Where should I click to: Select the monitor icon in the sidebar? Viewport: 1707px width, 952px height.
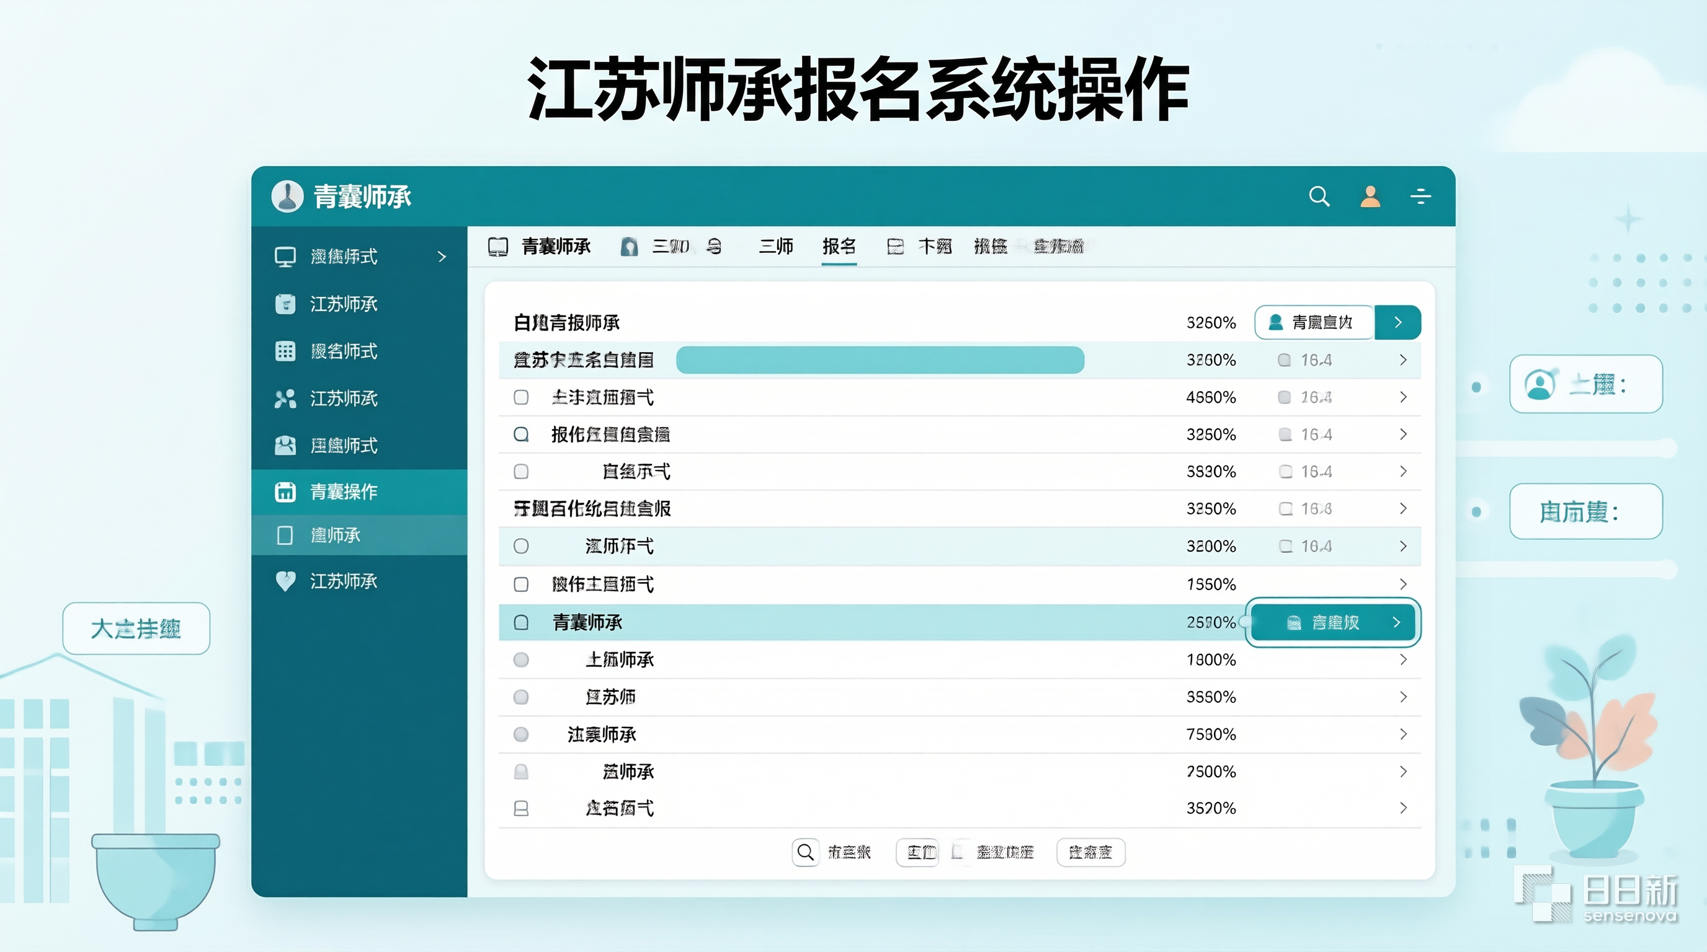(x=285, y=257)
